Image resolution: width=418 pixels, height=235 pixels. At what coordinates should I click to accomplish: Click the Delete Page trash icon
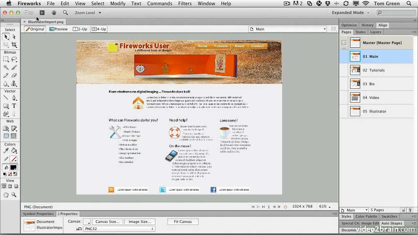(410, 210)
